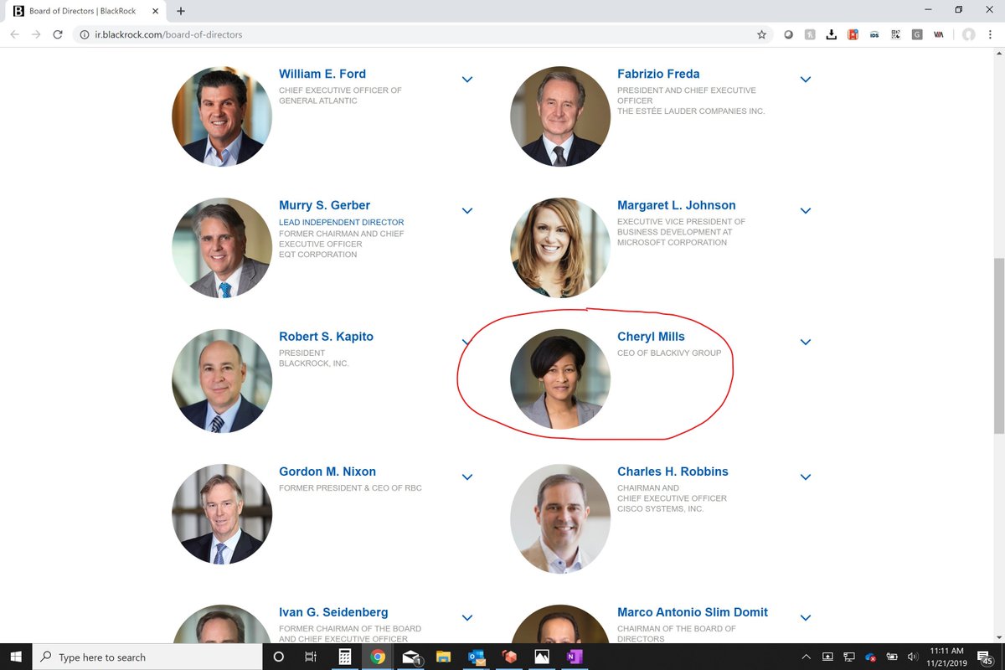The width and height of the screenshot is (1005, 670).
Task: Open the volume control in system tray
Action: [x=912, y=657]
